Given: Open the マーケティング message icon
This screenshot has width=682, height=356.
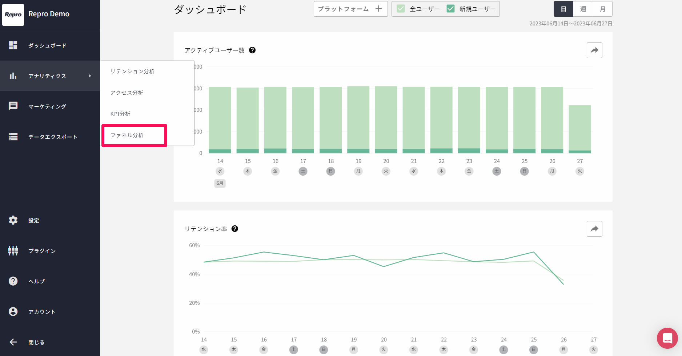Looking at the screenshot, I should click(x=13, y=106).
